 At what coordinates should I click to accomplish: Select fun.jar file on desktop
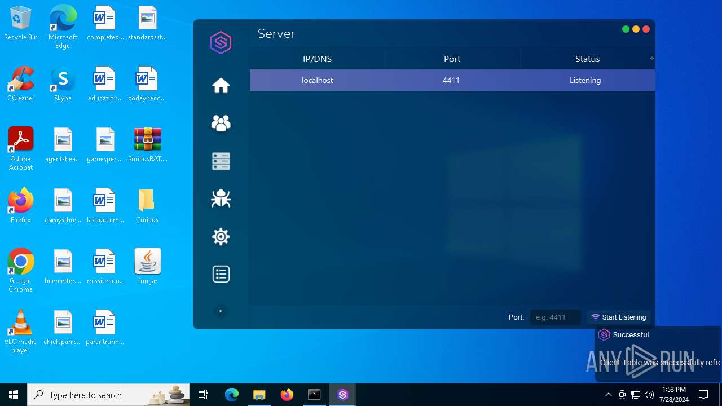point(148,267)
